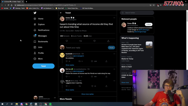Share bearbubb's reply
The image size is (188, 106).
(x=106, y=61)
